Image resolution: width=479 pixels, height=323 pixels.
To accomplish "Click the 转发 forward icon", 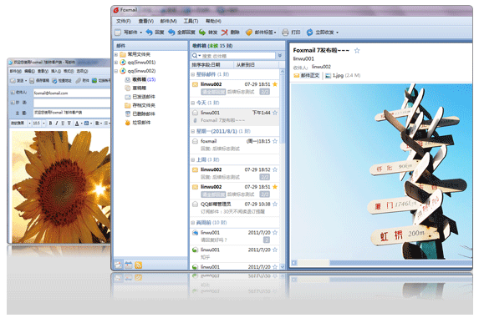I will click(202, 32).
